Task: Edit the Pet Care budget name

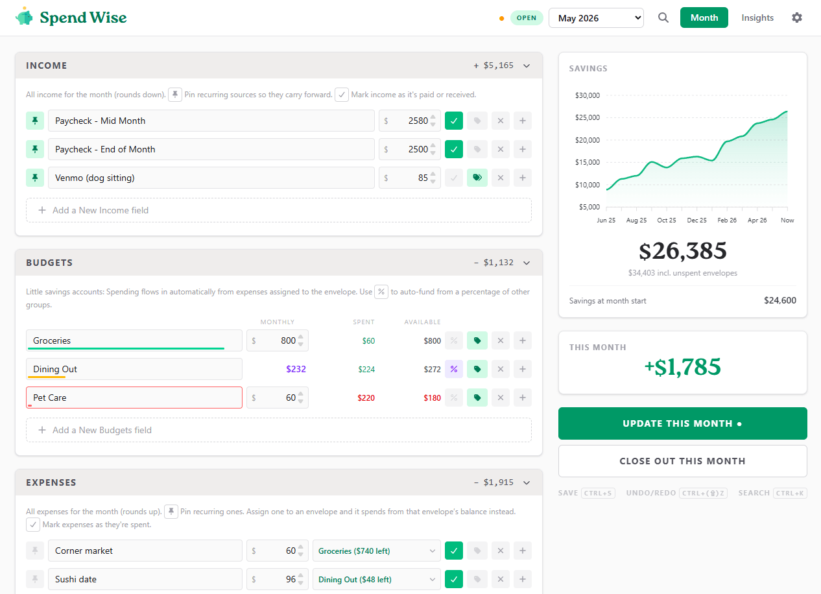Action: [x=134, y=398]
